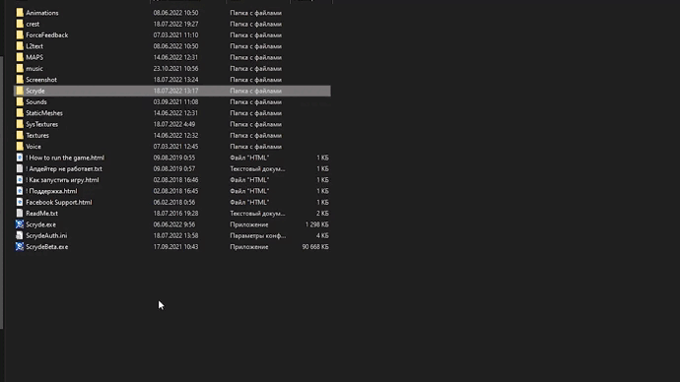Click the Screenshot folder icon

coord(20,80)
